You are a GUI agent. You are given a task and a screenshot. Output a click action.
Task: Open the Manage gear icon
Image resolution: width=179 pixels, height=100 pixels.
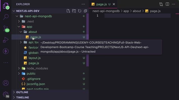[x=6, y=94]
